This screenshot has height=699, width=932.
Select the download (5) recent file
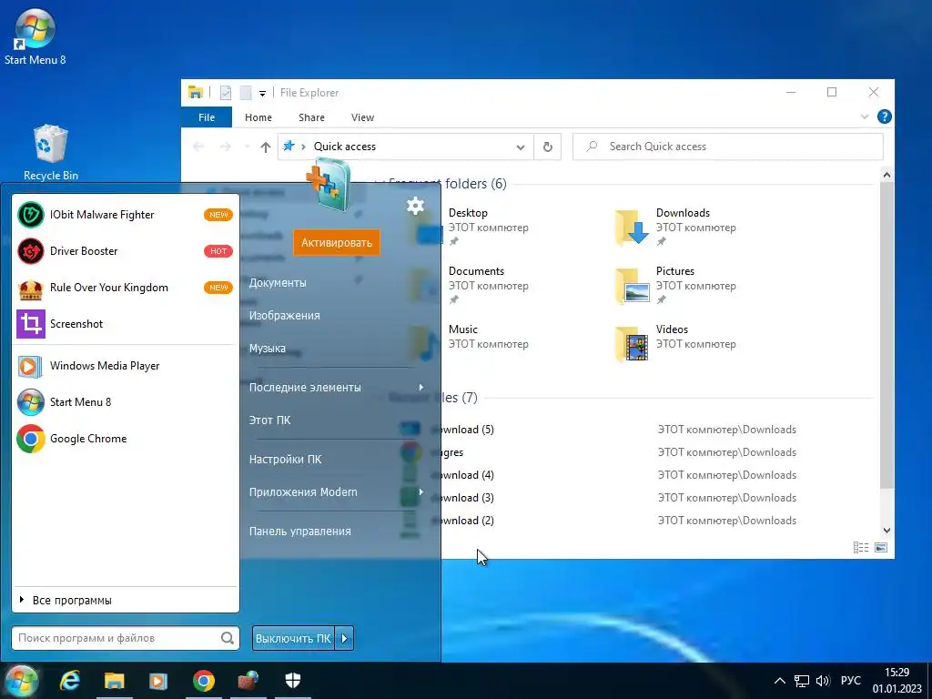point(597,430)
